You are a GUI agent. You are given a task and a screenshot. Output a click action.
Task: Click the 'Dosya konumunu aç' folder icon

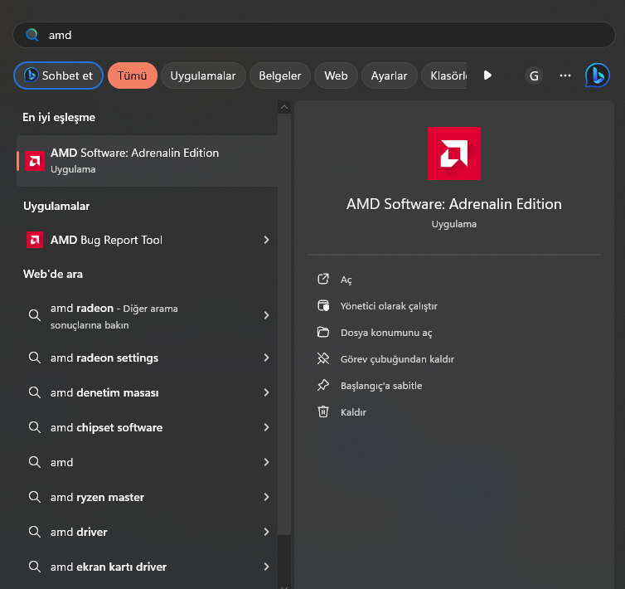click(323, 333)
